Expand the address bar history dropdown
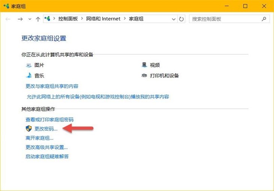274x191 pixels. tap(173, 19)
